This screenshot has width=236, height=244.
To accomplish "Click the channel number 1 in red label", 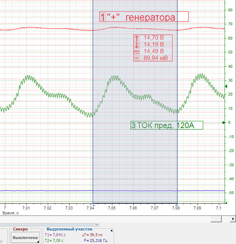I will [x=103, y=17].
